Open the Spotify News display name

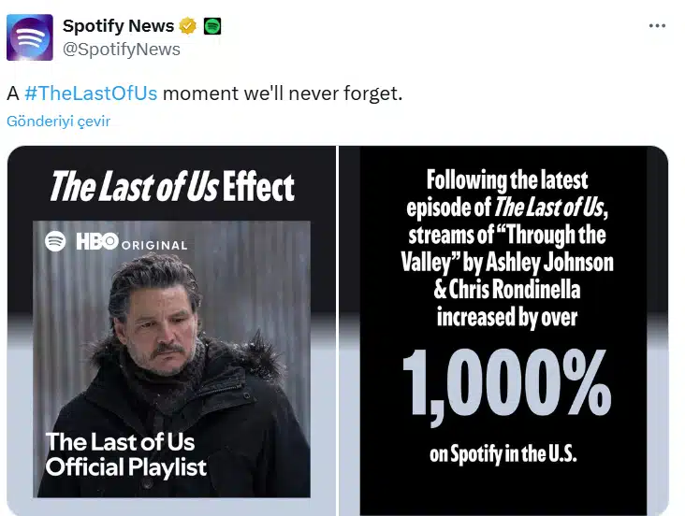[x=119, y=26]
